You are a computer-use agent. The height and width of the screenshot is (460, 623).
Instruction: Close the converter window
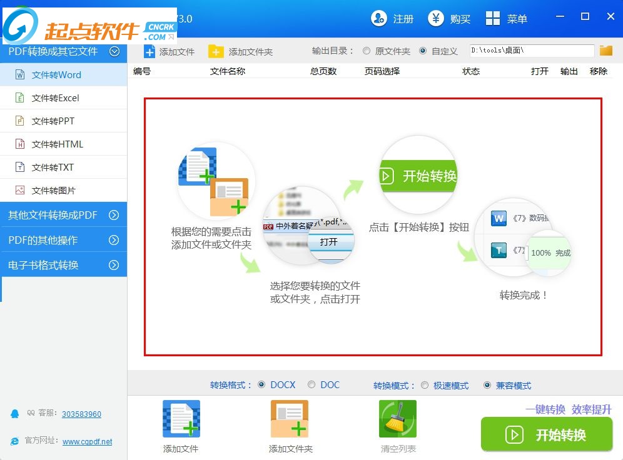[x=610, y=16]
